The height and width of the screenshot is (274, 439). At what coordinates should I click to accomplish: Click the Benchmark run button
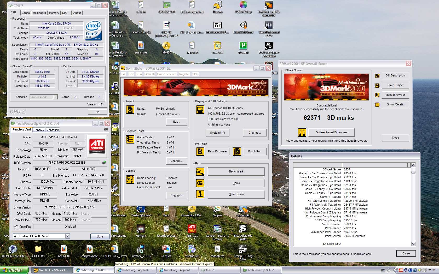236,172
